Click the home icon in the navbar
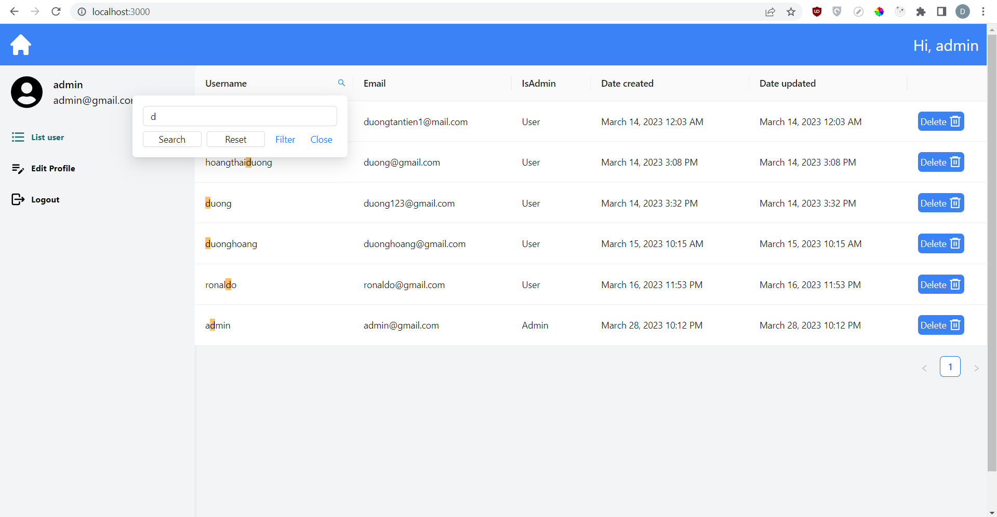 [x=20, y=45]
